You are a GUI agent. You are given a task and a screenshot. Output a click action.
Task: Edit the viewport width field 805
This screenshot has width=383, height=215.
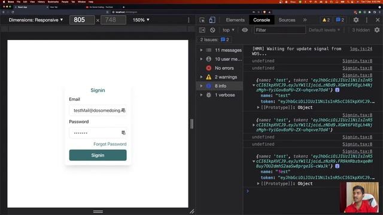(82, 20)
